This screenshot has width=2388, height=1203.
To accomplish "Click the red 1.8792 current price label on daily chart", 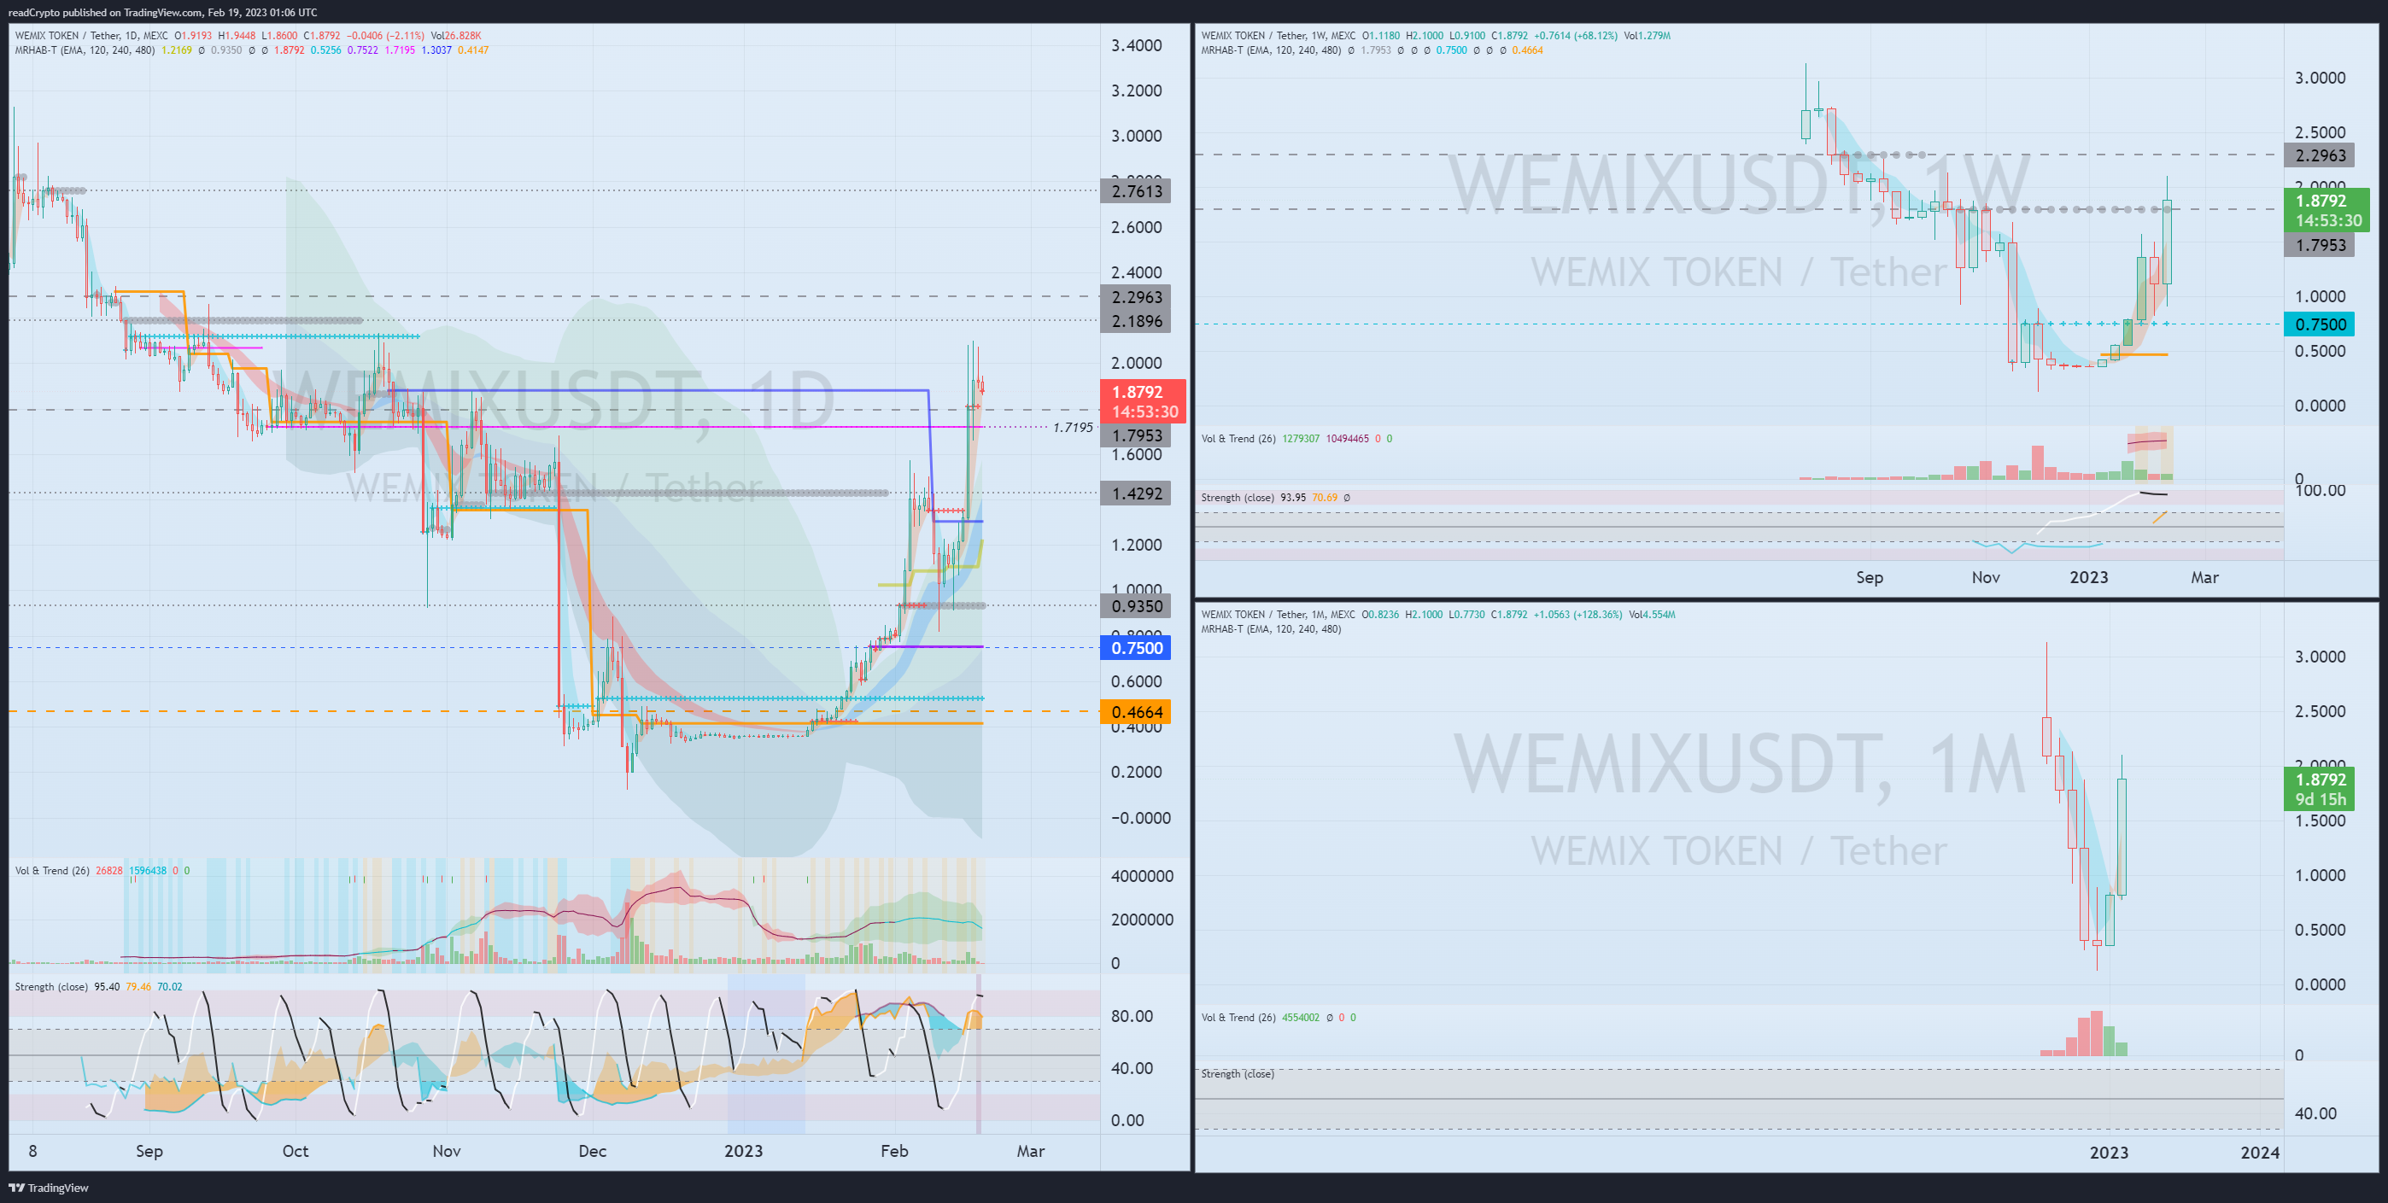I will pyautogui.click(x=1143, y=401).
